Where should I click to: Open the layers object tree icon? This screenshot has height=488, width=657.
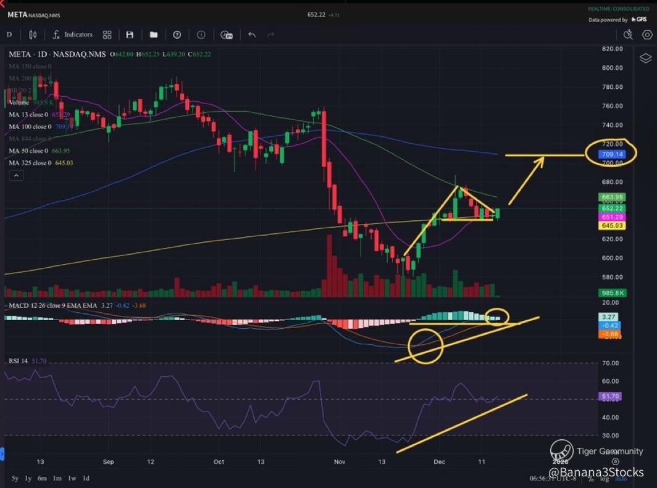tap(646, 58)
